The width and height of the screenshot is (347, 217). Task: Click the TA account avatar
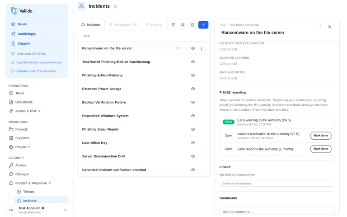point(11,210)
